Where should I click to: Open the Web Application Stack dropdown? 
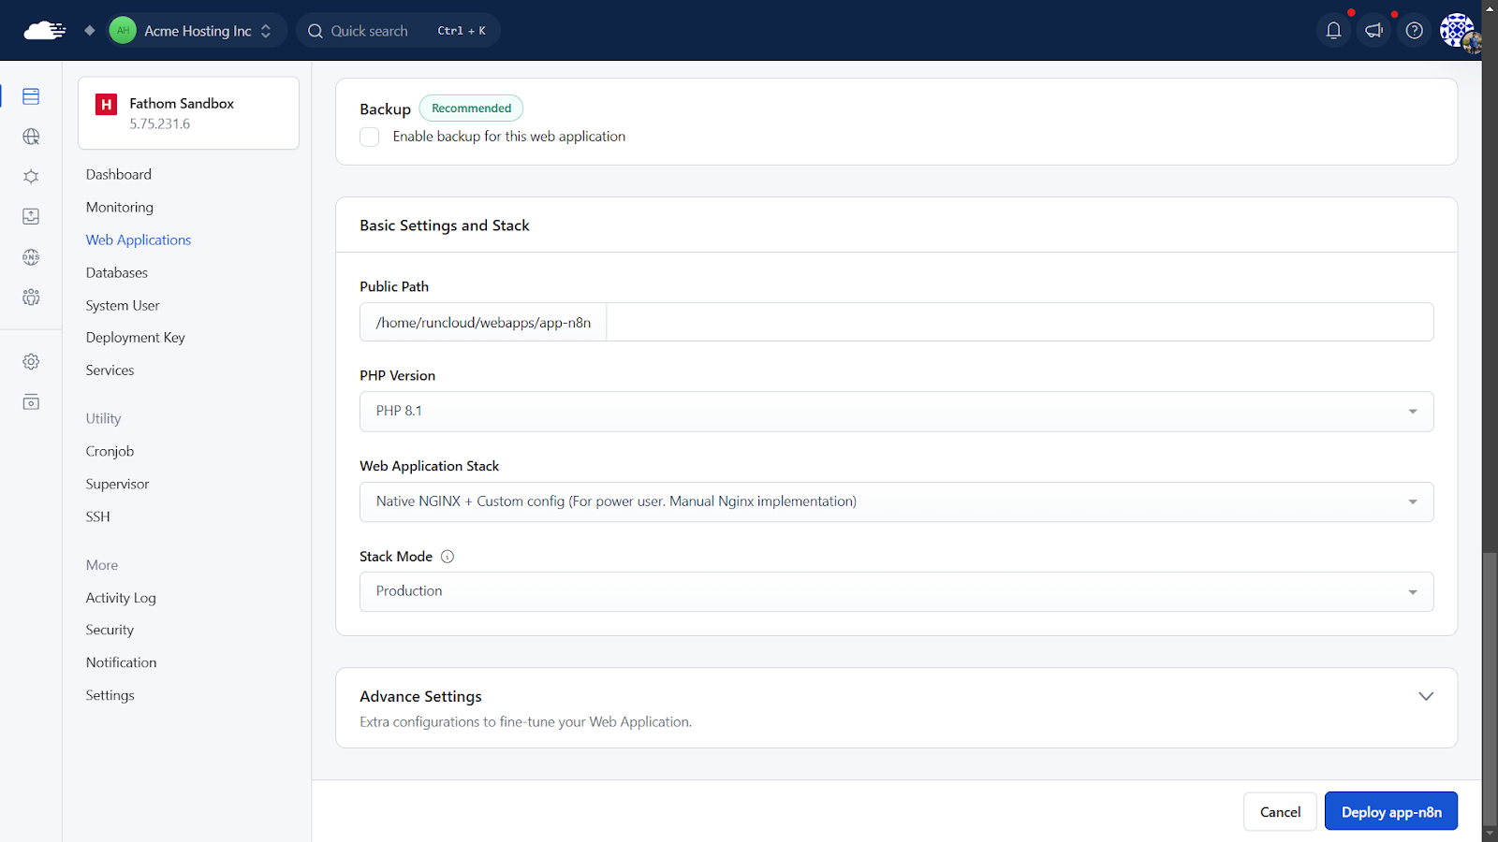[896, 502]
